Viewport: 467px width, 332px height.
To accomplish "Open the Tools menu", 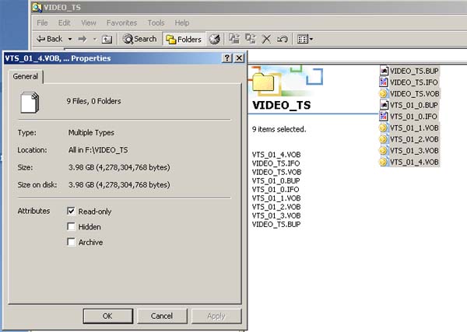I will tap(156, 23).
